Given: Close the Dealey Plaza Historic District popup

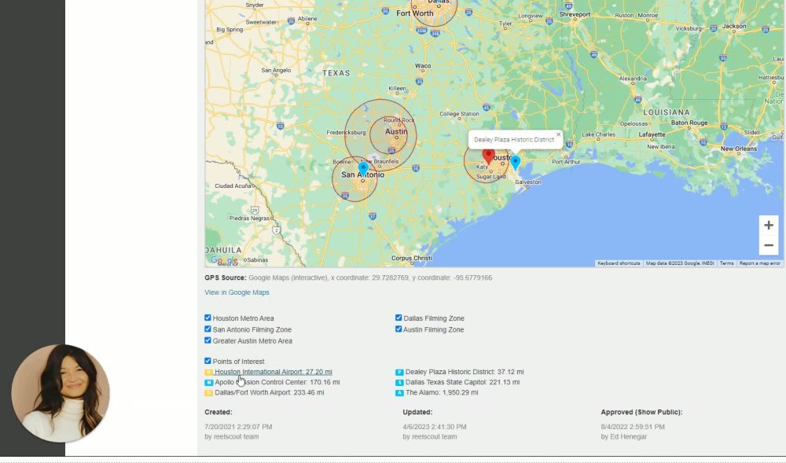Looking at the screenshot, I should point(558,134).
